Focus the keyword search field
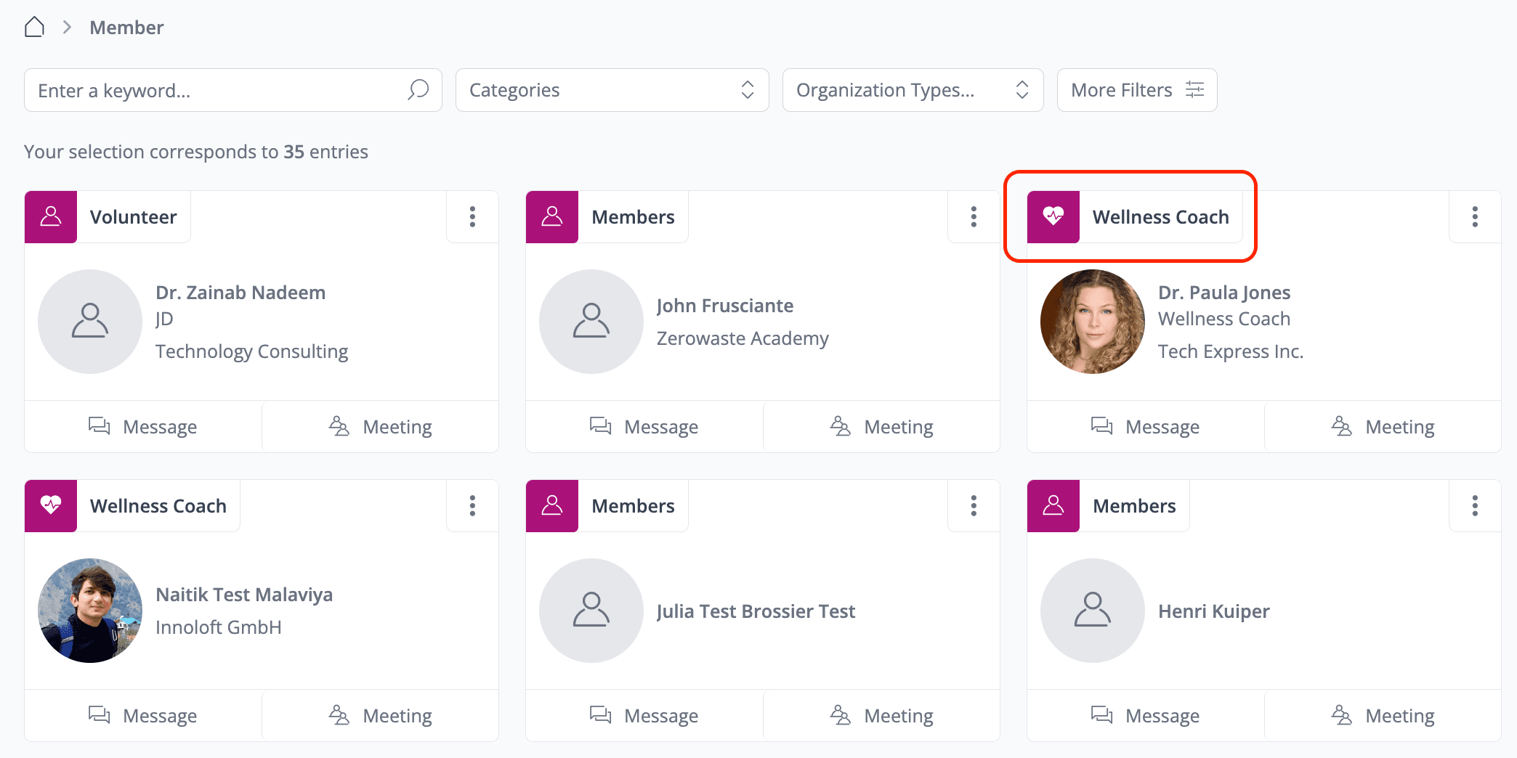Viewport: 1517px width, 758px height. click(x=218, y=90)
